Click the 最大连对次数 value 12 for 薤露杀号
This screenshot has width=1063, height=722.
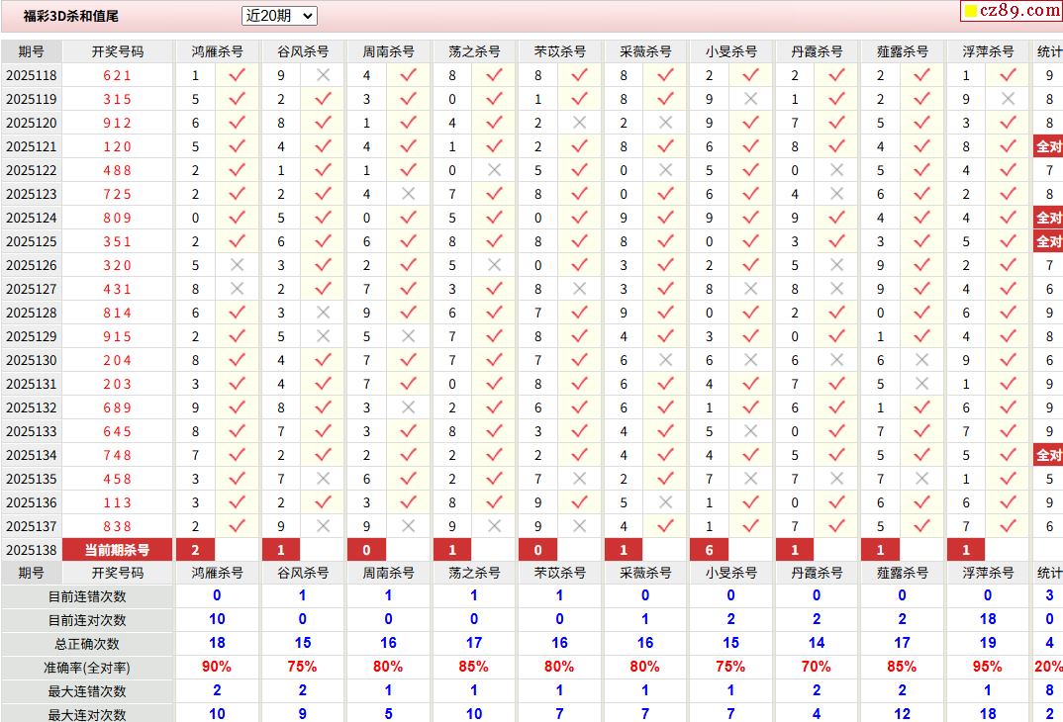902,714
